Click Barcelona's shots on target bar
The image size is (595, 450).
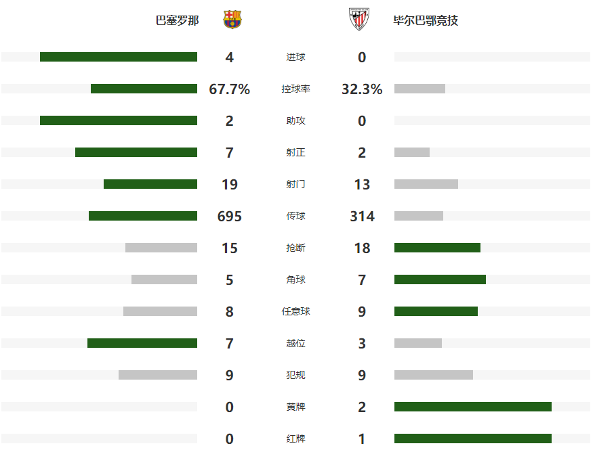click(x=136, y=152)
